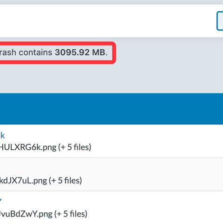Open the blue link ending in 'k'
This screenshot has height=223, width=223.
(2, 136)
